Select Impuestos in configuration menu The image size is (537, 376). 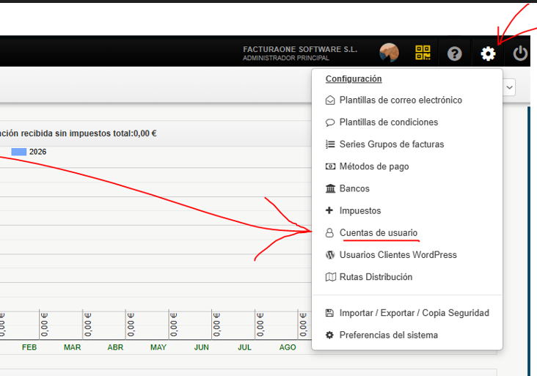360,211
